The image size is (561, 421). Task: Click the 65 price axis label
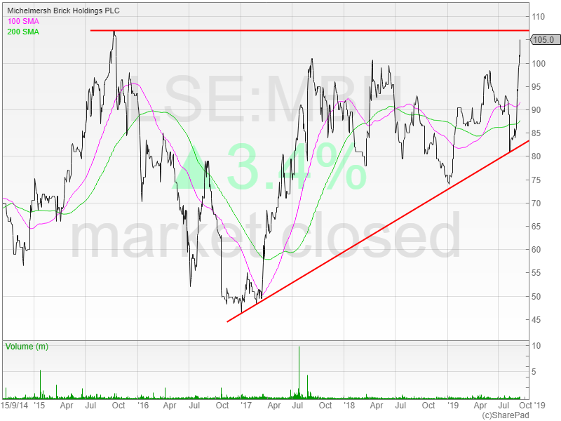pos(536,227)
